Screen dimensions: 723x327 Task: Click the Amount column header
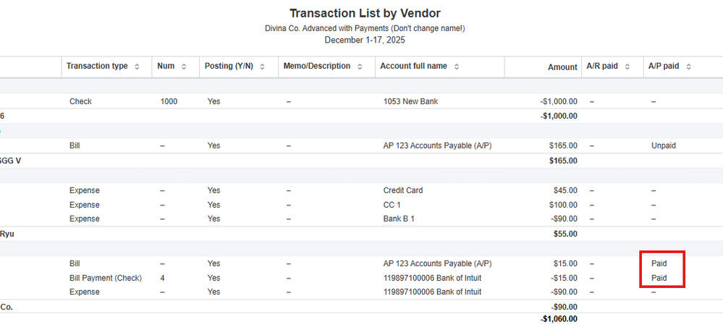[562, 67]
